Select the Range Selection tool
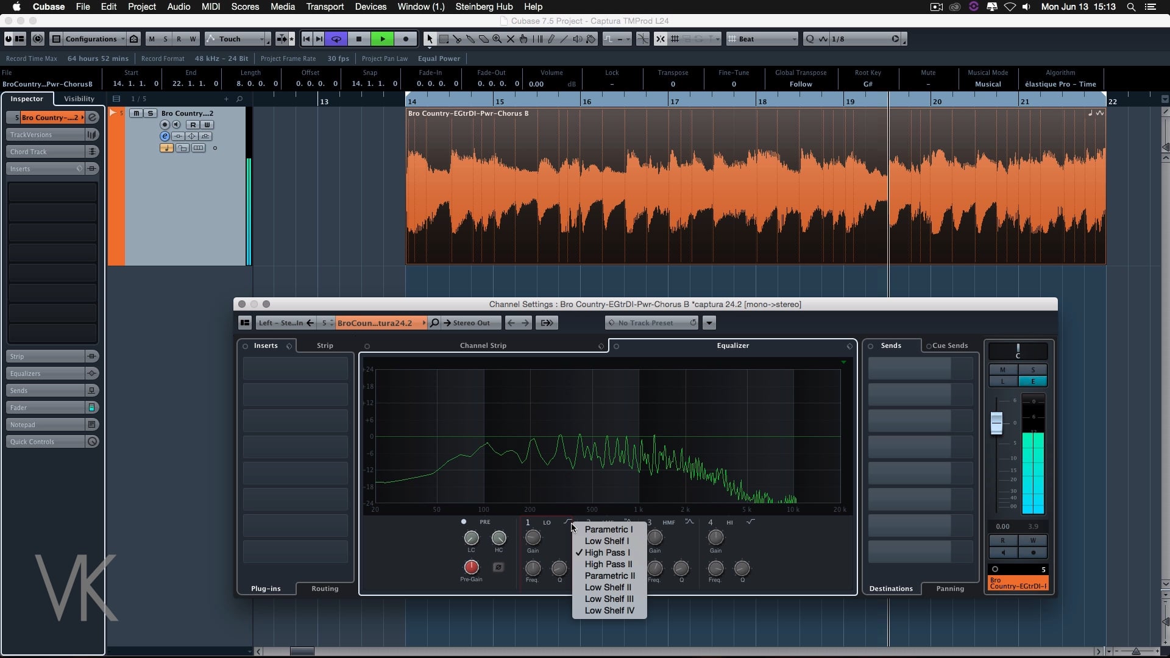This screenshot has height=658, width=1170. click(x=444, y=39)
